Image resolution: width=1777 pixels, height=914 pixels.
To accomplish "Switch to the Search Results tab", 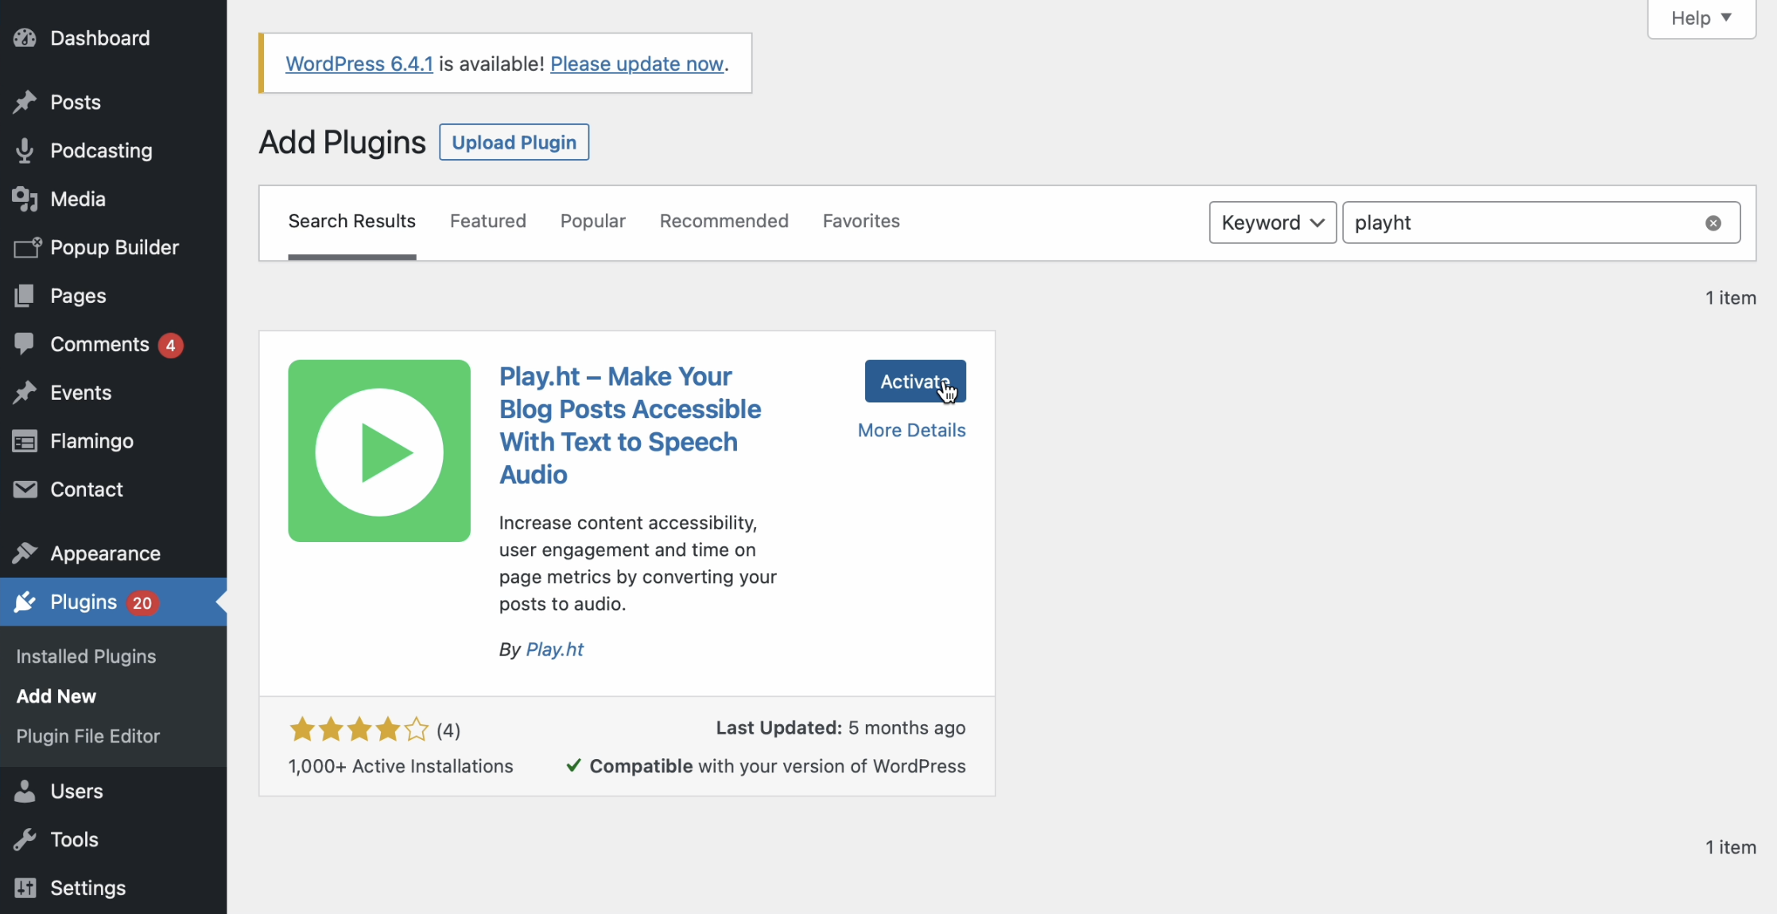I will click(x=351, y=221).
